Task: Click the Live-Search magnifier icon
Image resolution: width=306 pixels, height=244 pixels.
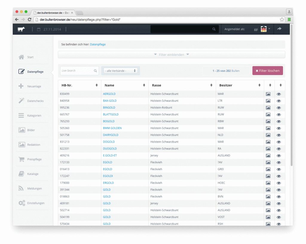Action: click(95, 71)
